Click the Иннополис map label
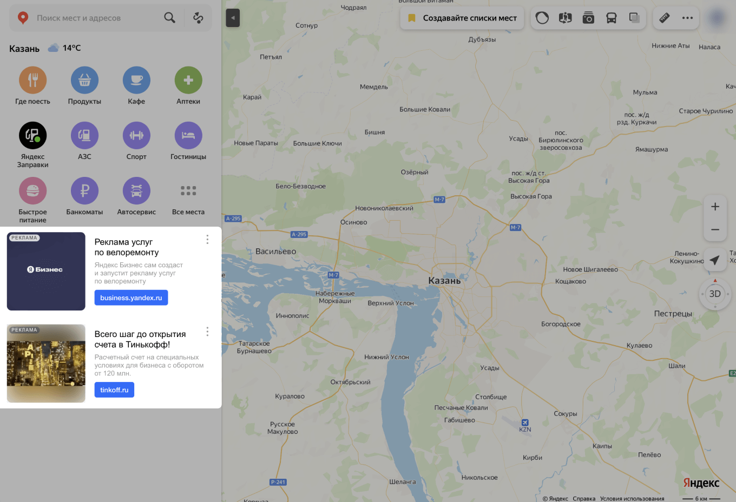This screenshot has width=736, height=502. [292, 315]
